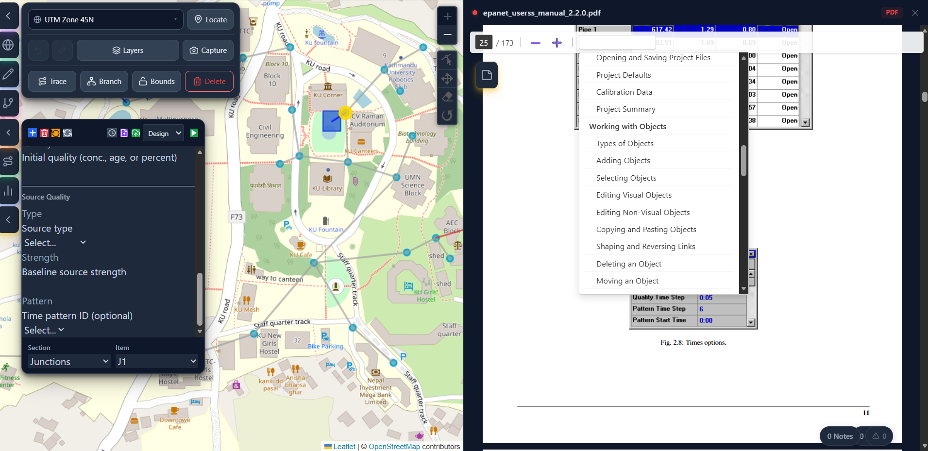Click the yellow highlighted node near CV Raman Auditorium
This screenshot has width=928, height=451.
click(345, 113)
